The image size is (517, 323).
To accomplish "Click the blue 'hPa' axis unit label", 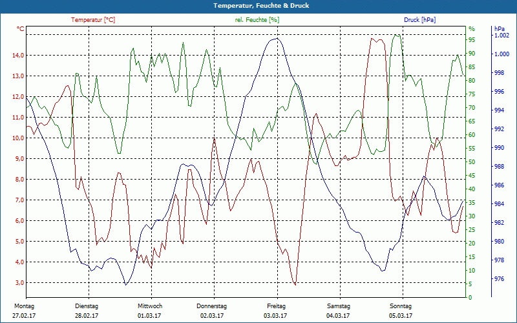I will point(500,29).
